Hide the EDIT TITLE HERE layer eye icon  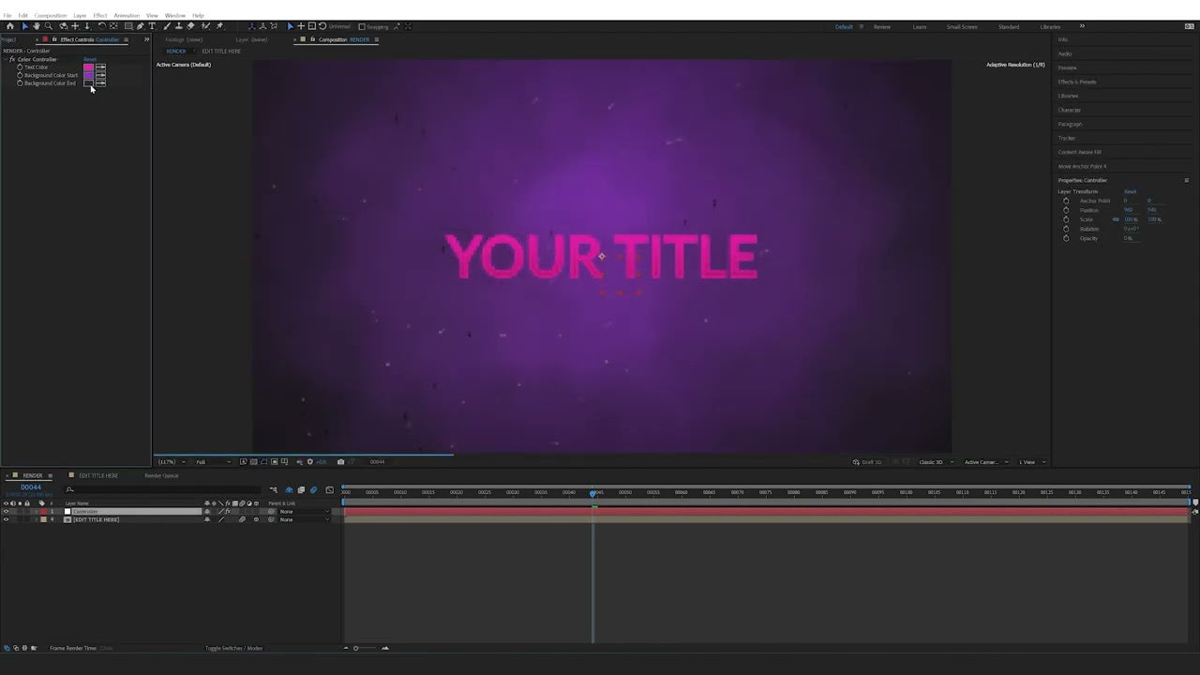[6, 519]
